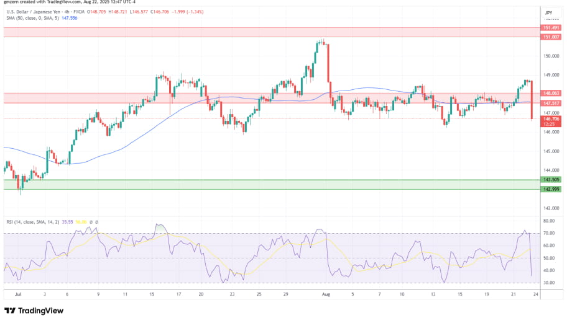Click the 'gmzern created with TradingView.com' caption
The width and height of the screenshot is (567, 318).
[42, 2]
